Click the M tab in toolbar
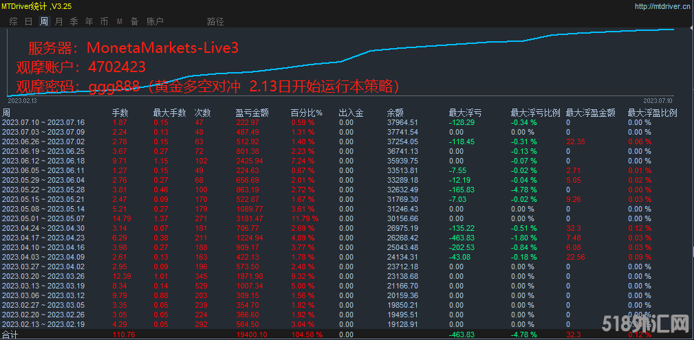The image size is (694, 340). [x=120, y=21]
